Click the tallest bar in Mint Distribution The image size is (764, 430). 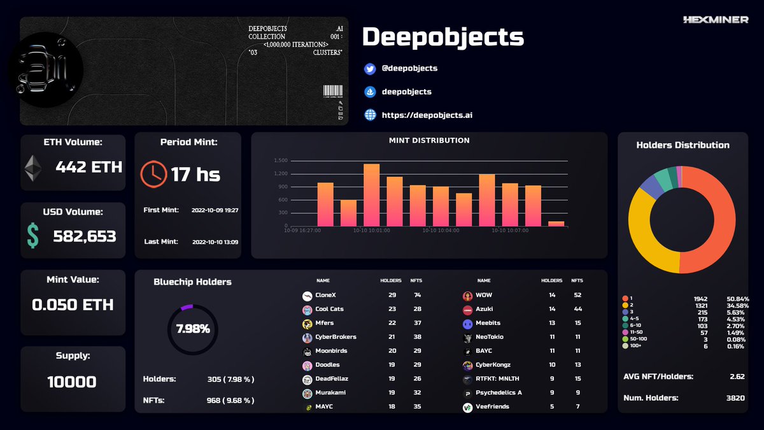point(371,195)
